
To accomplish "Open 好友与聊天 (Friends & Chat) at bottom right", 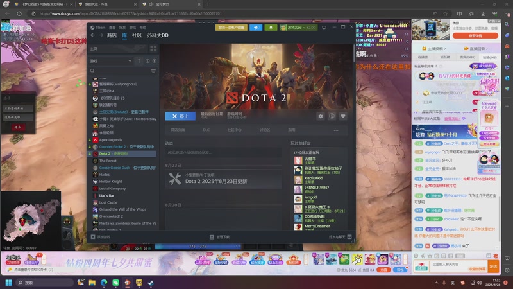I will pyautogui.click(x=341, y=237).
